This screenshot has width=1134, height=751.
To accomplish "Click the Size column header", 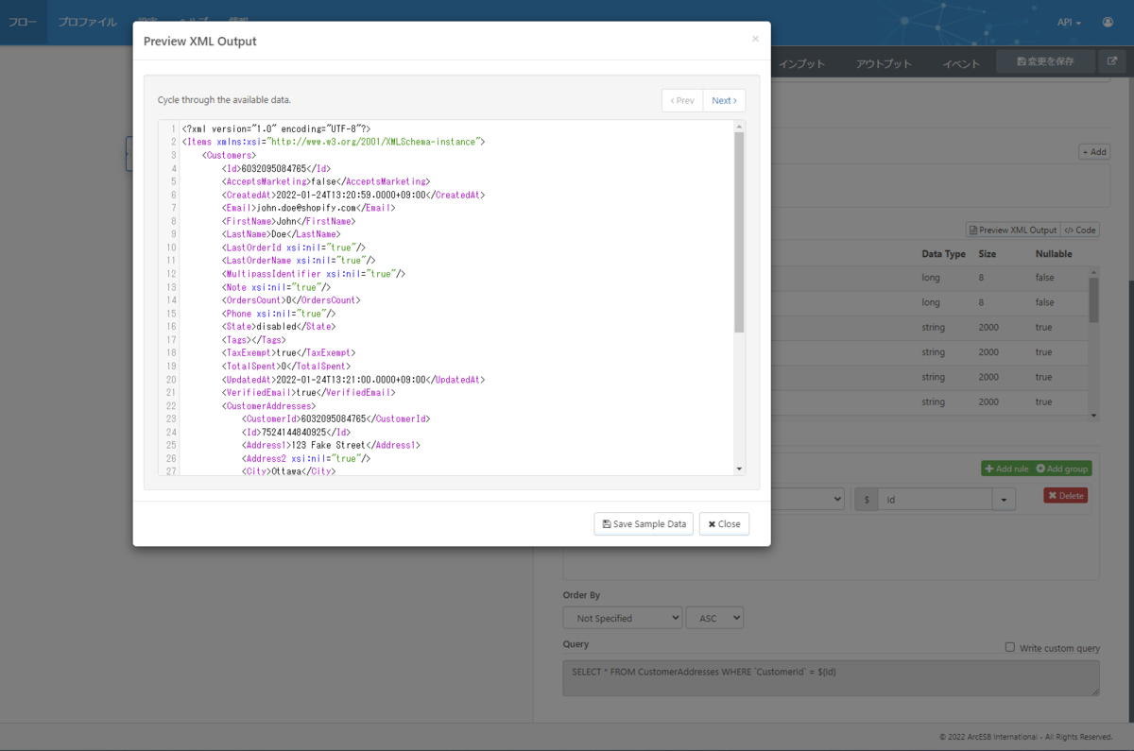I will [x=987, y=254].
